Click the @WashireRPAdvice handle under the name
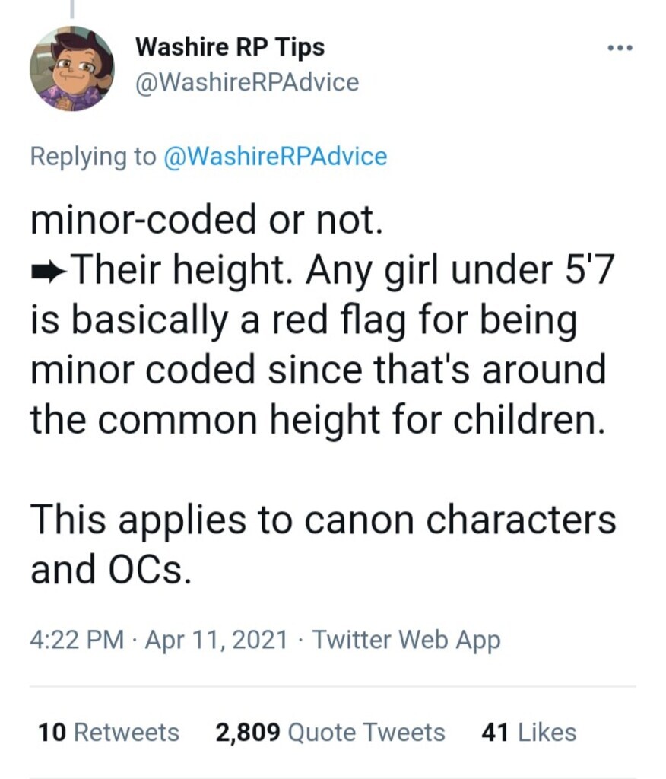 click(x=246, y=81)
